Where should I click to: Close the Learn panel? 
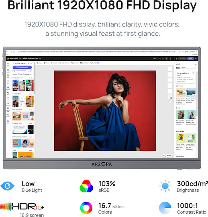click(196, 64)
